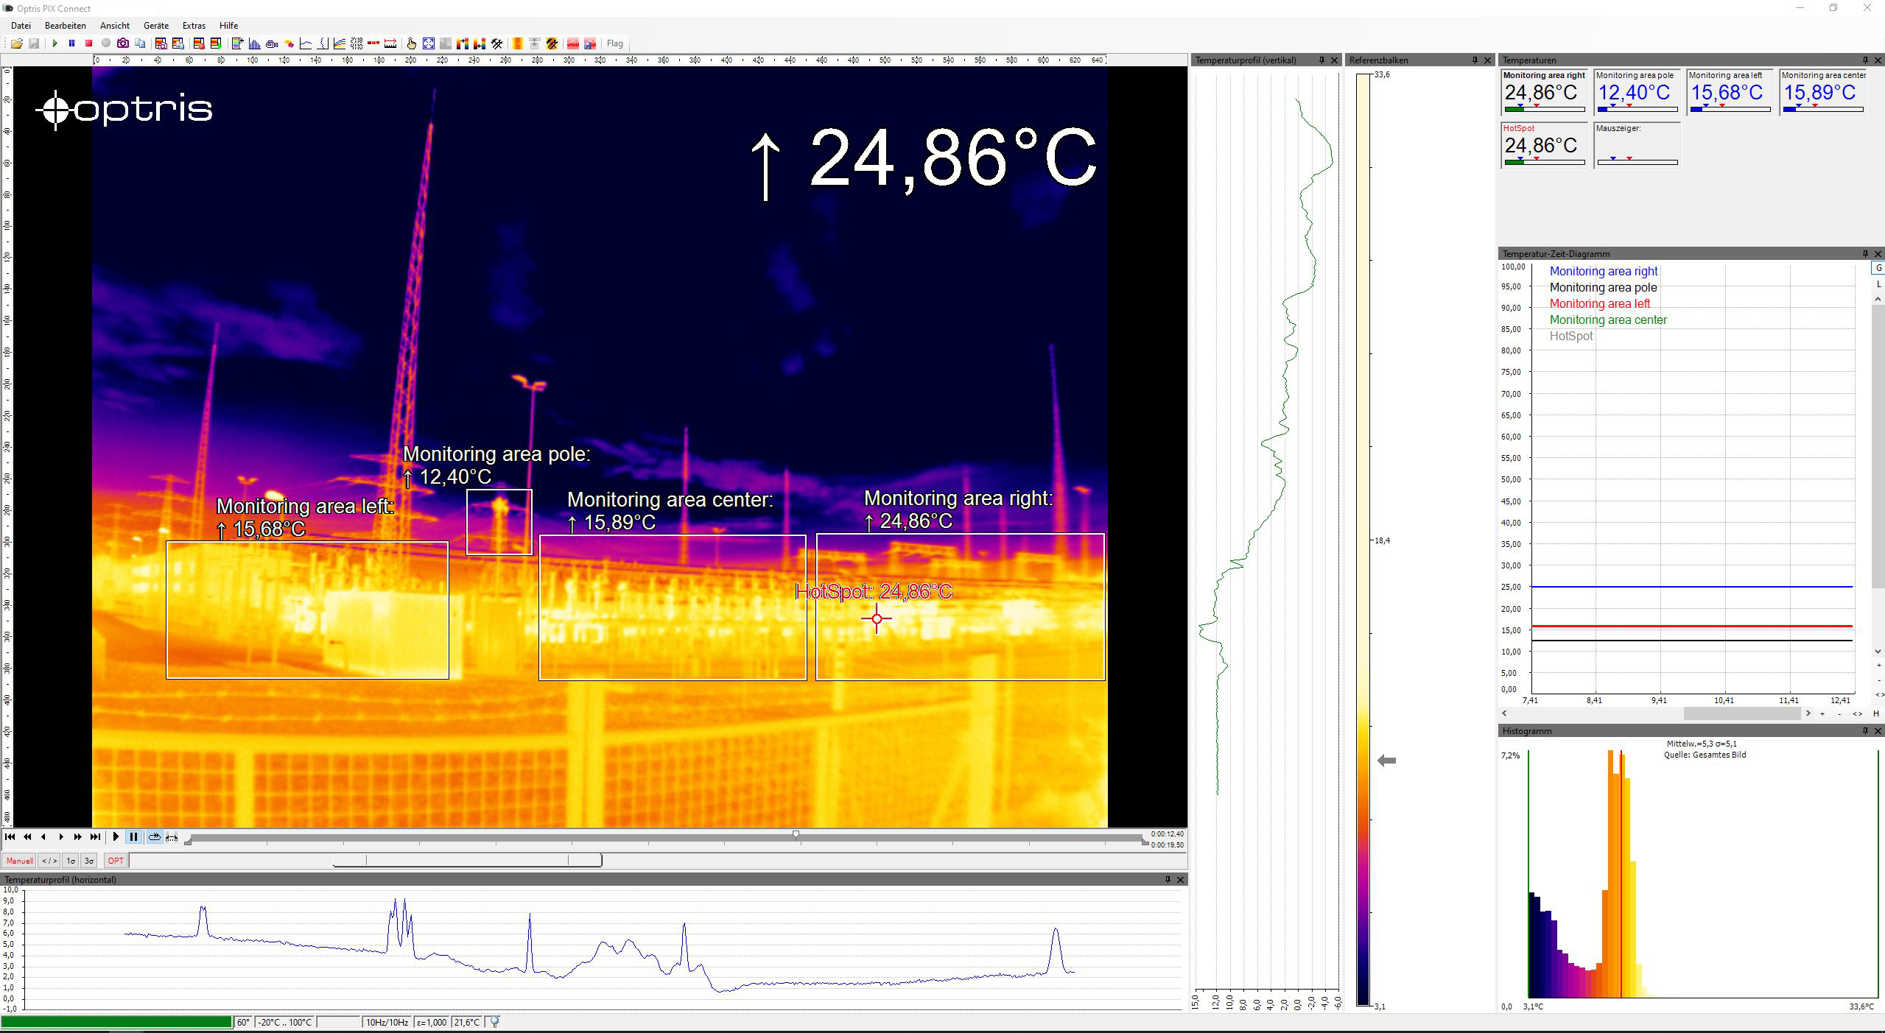Click the Flag button in toolbar
The image size is (1885, 1033).
[614, 43]
